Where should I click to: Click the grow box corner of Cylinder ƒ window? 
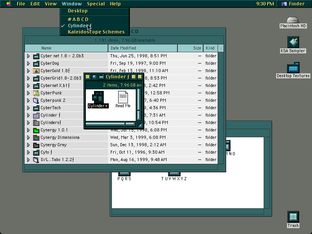(140, 125)
